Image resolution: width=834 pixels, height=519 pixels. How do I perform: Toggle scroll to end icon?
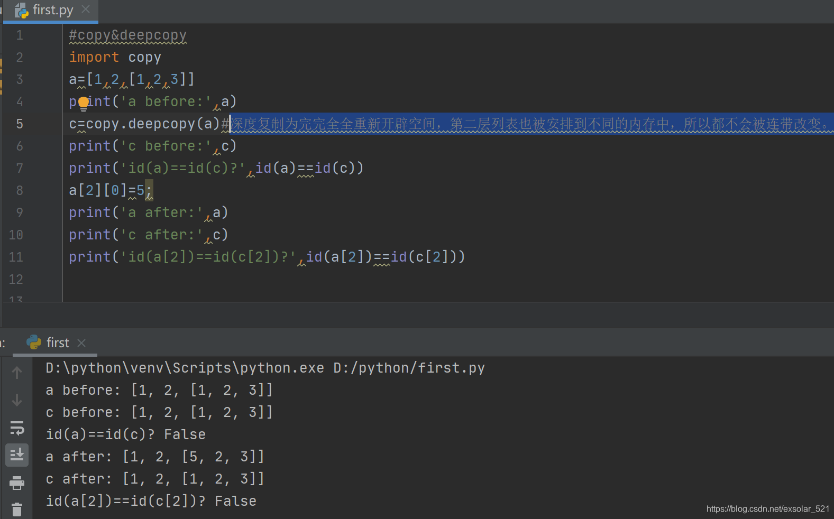click(17, 455)
